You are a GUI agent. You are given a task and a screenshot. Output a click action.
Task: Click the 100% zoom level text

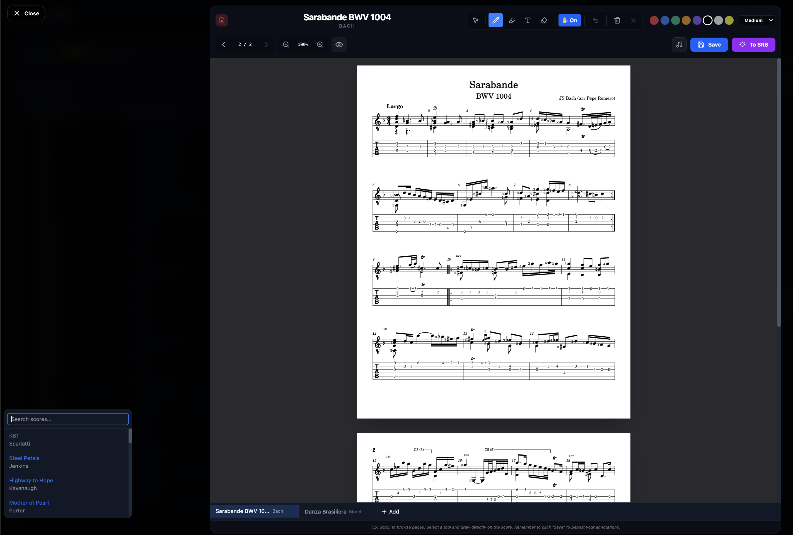303,45
